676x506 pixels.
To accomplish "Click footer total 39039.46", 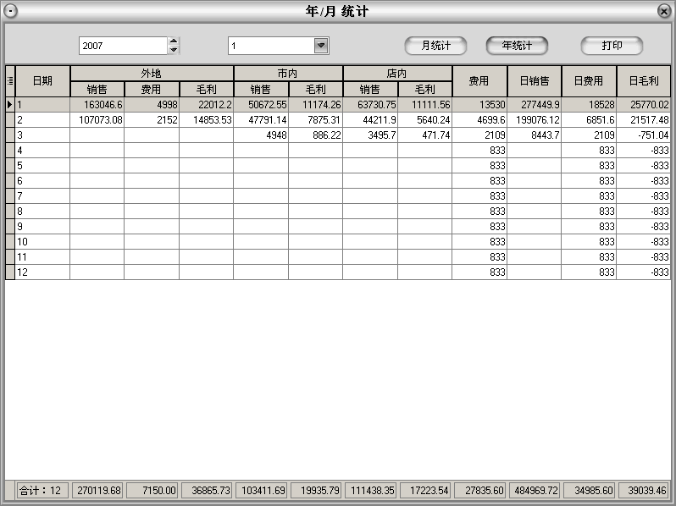I will tap(645, 491).
